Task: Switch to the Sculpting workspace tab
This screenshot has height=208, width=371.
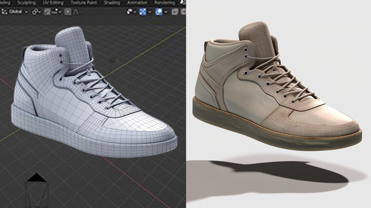Action: tap(26, 3)
